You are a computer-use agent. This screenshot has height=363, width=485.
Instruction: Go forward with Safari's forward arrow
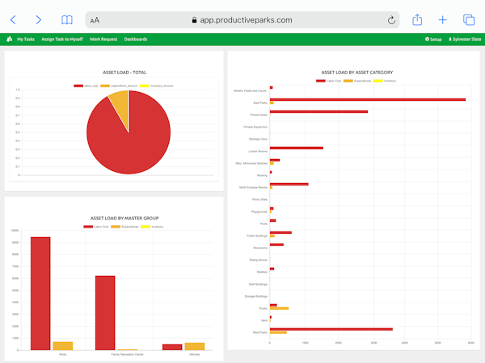click(x=38, y=19)
